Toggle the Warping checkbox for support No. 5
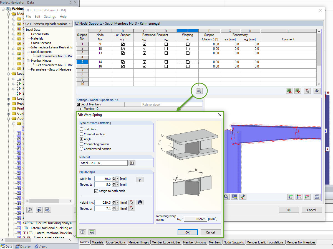This screenshot has height=249, width=333. 188,62
